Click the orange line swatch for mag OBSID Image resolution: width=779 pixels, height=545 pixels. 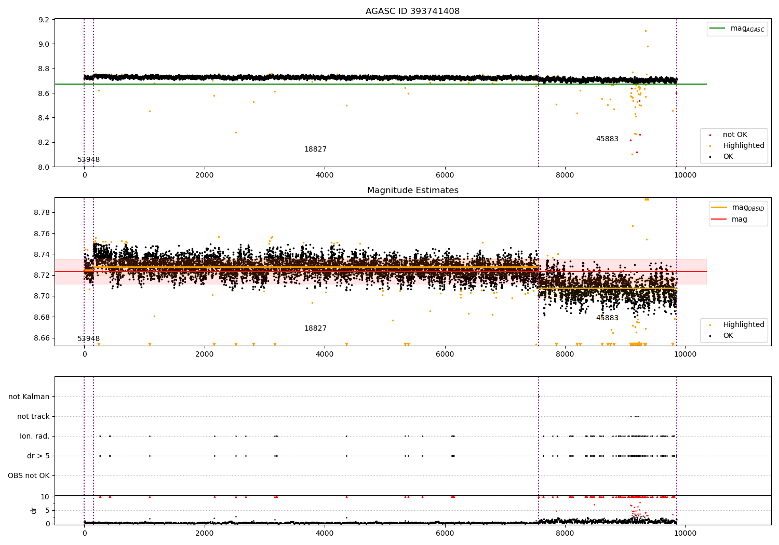click(719, 208)
